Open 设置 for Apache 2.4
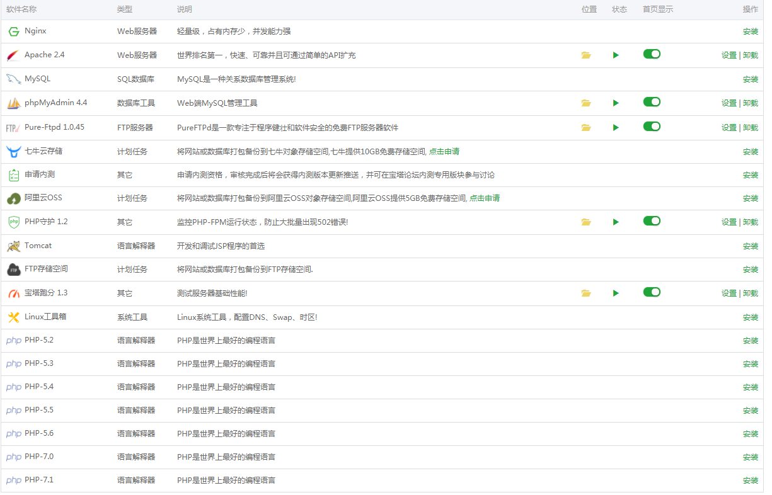 [x=729, y=55]
